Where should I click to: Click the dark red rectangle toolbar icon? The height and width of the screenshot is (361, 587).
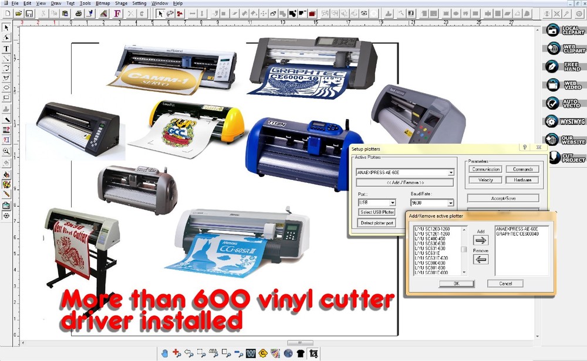pyautogui.click(x=312, y=14)
